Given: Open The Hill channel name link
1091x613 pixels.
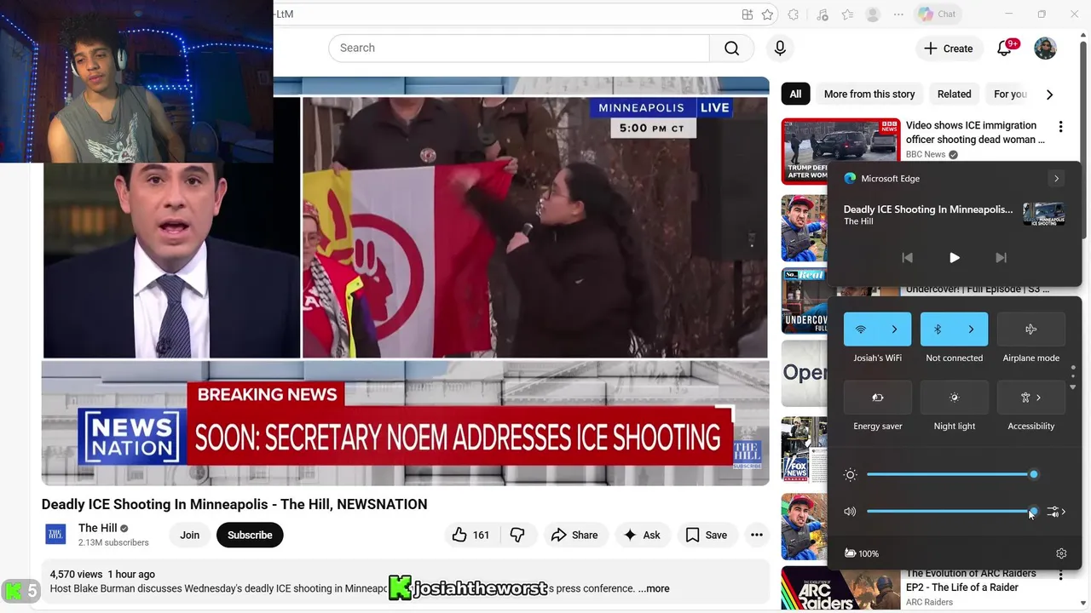Looking at the screenshot, I should tap(97, 528).
